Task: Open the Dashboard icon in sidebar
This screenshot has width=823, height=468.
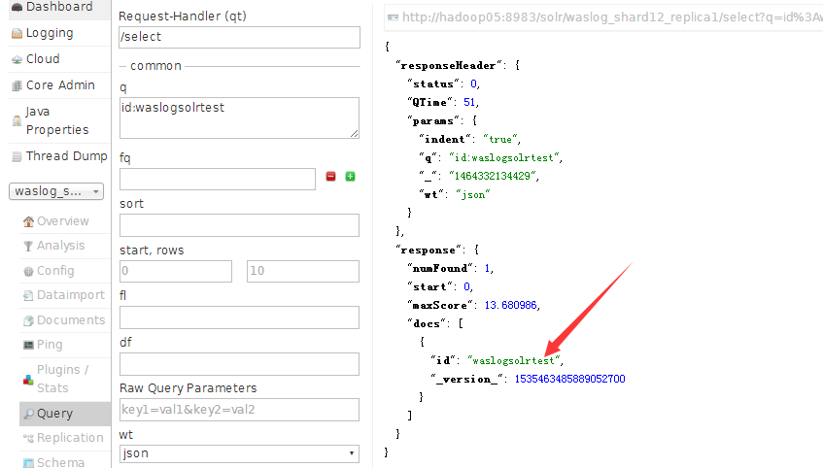Action: coord(17,7)
